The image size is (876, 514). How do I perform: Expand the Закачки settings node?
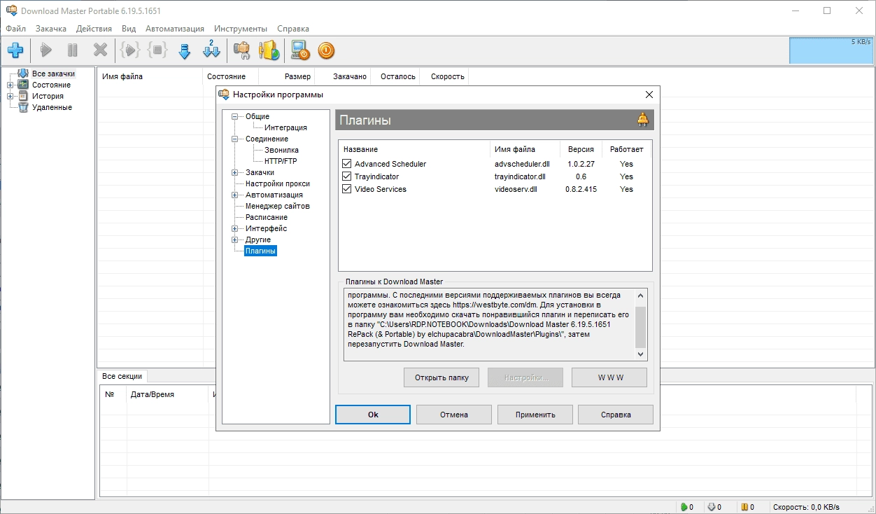pyautogui.click(x=235, y=172)
